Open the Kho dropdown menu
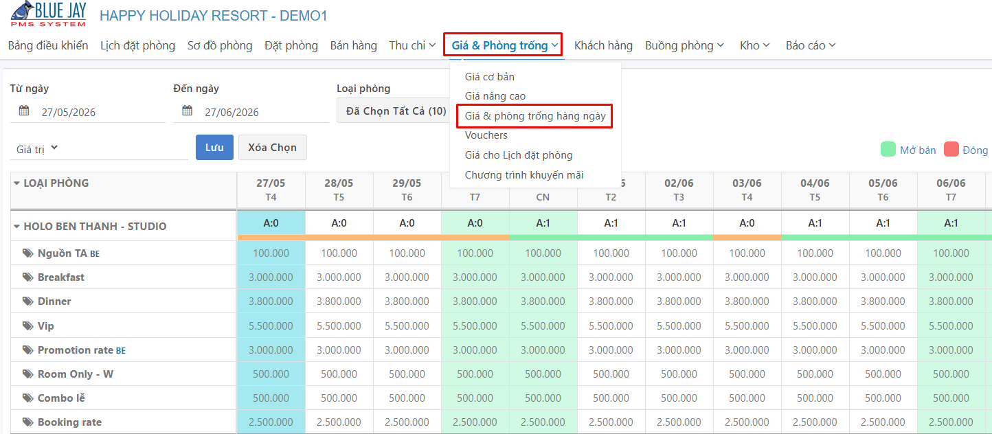992x434 pixels. click(x=755, y=45)
